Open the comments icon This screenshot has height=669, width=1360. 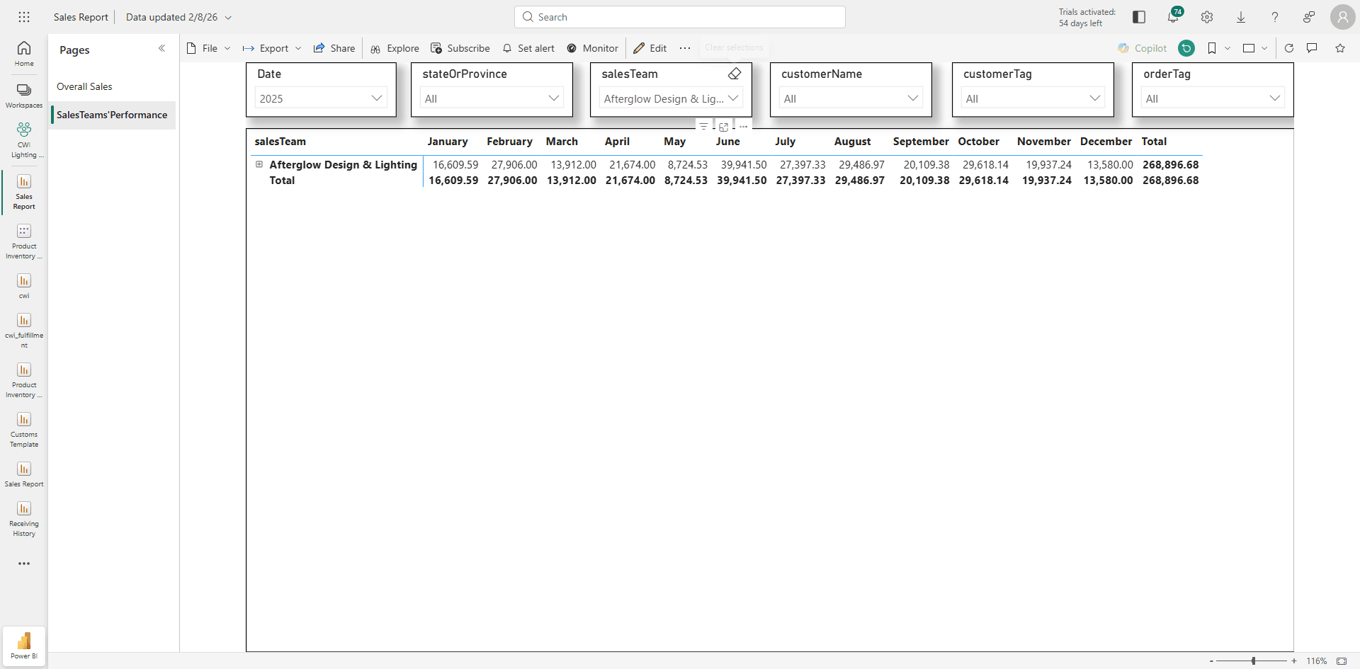click(1312, 48)
